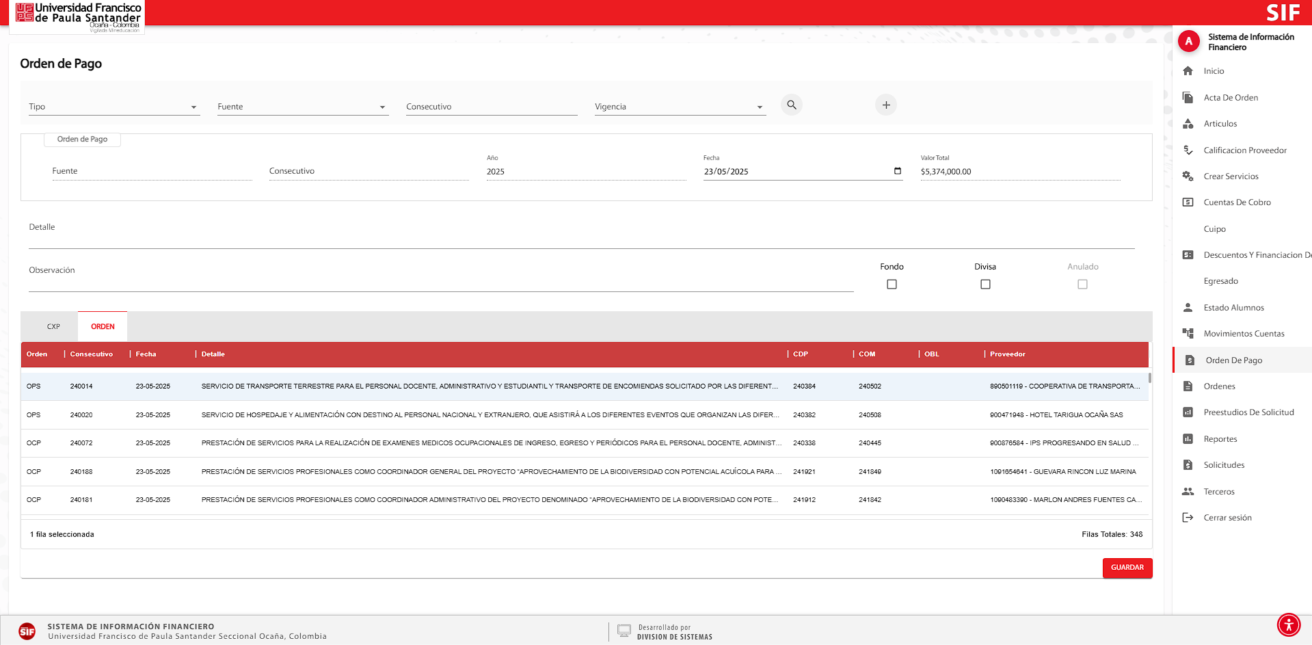Click the table vertical scrollbar thumb

click(x=1150, y=378)
